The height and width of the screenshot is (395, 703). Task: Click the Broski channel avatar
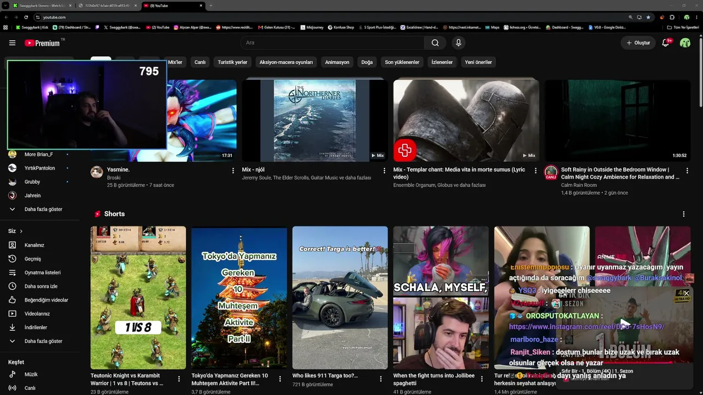[x=97, y=172]
